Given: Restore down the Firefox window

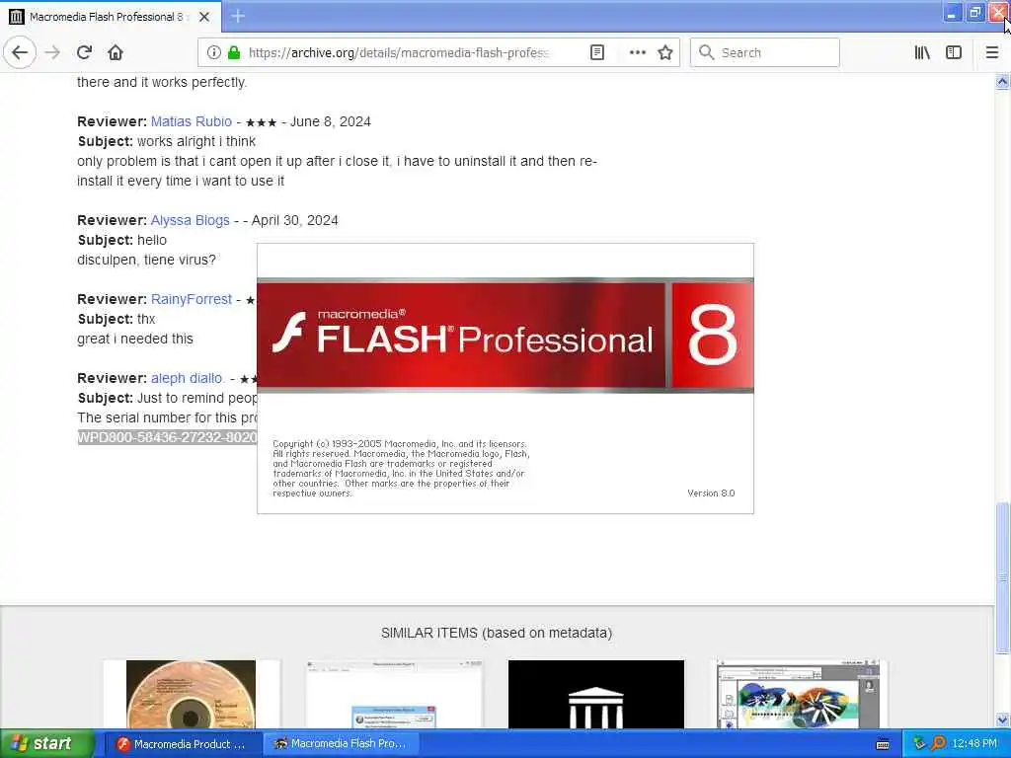Looking at the screenshot, I should (974, 13).
